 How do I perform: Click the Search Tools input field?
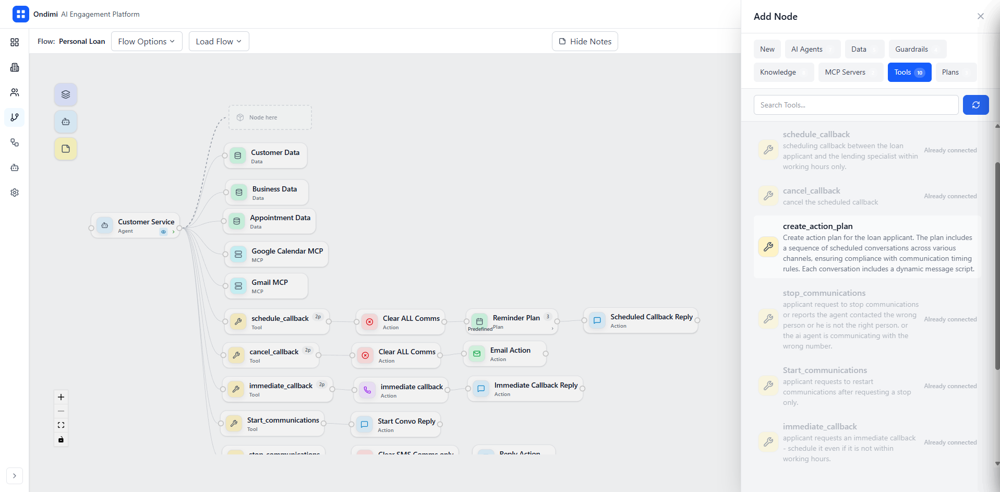pos(856,105)
